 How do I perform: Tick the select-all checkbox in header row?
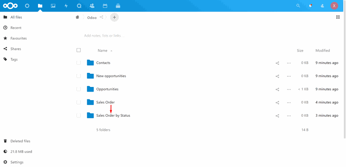79,50
